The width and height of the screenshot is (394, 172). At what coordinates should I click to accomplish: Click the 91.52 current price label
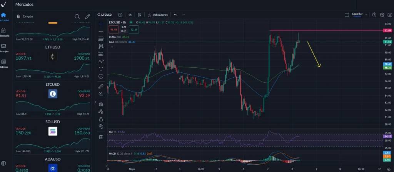tap(387, 42)
